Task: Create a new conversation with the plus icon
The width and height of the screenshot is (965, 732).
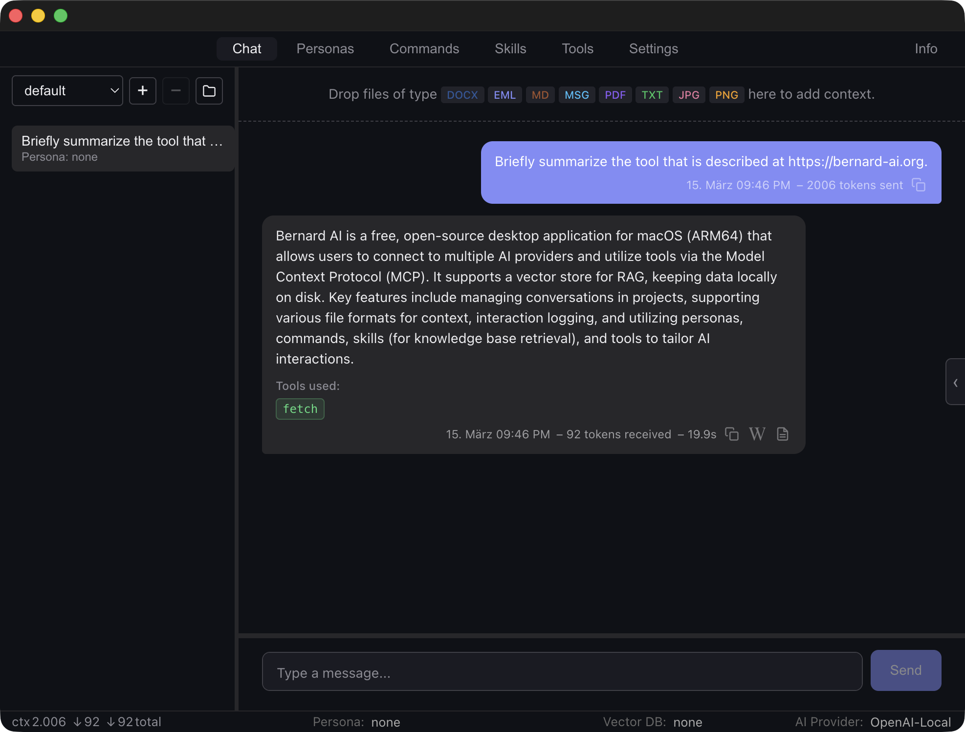Action: [142, 91]
